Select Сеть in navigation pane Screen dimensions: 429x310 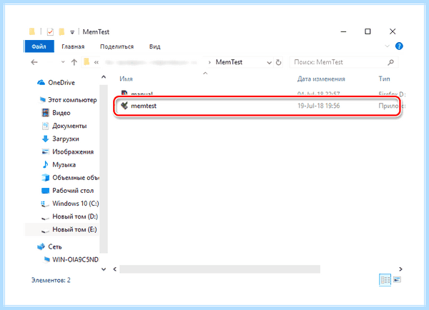[x=55, y=246]
